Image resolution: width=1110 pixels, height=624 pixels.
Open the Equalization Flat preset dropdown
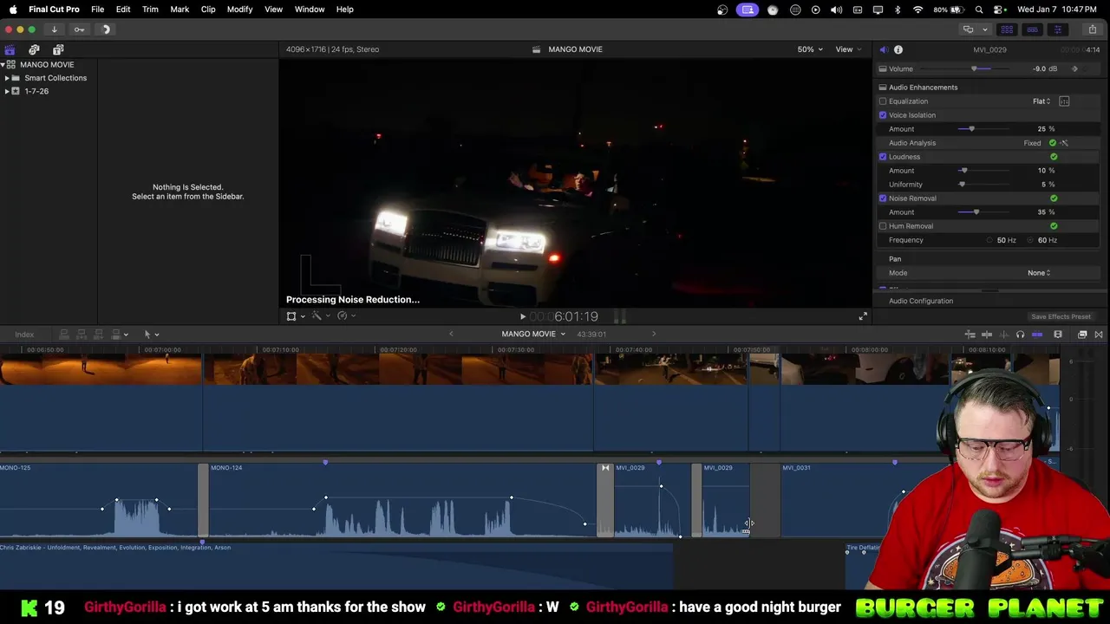point(1041,101)
